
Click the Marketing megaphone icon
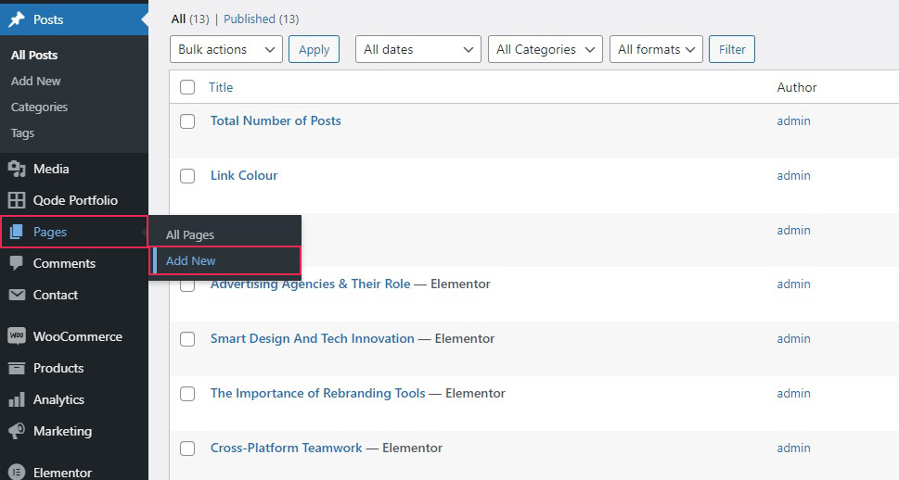(x=17, y=431)
